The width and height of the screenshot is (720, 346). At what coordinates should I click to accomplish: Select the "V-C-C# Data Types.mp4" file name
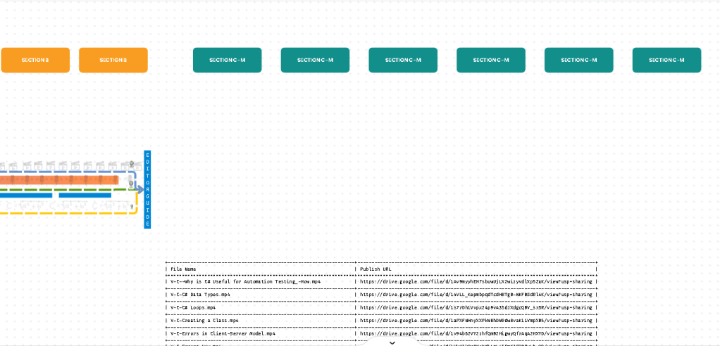click(200, 295)
